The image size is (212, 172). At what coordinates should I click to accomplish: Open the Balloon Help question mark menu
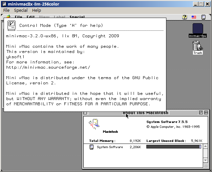[x=184, y=17]
